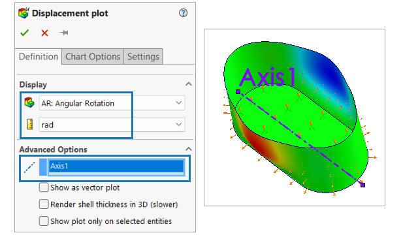Collapse the Display section
The width and height of the screenshot is (418, 235).
tap(189, 84)
